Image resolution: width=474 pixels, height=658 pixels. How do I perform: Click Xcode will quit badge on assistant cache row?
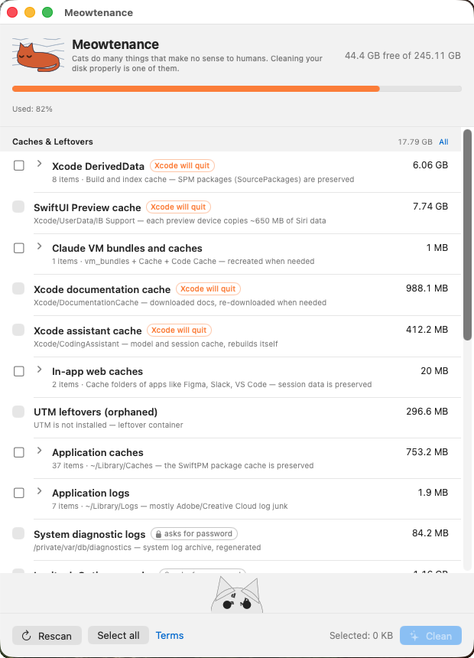[x=179, y=331]
